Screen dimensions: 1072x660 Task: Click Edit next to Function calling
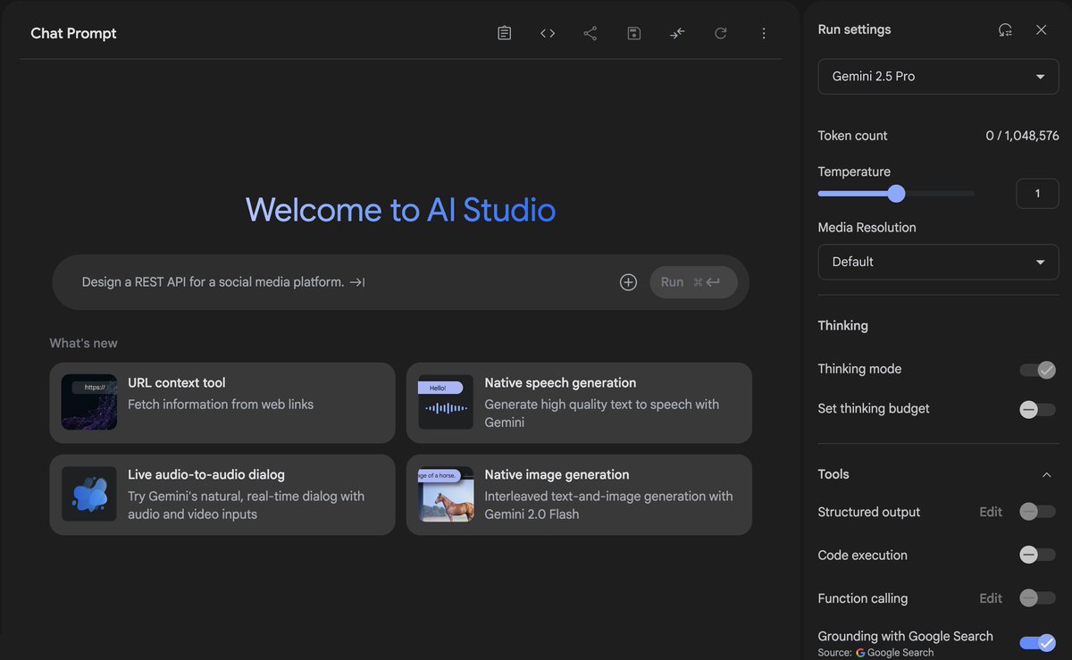pos(991,598)
